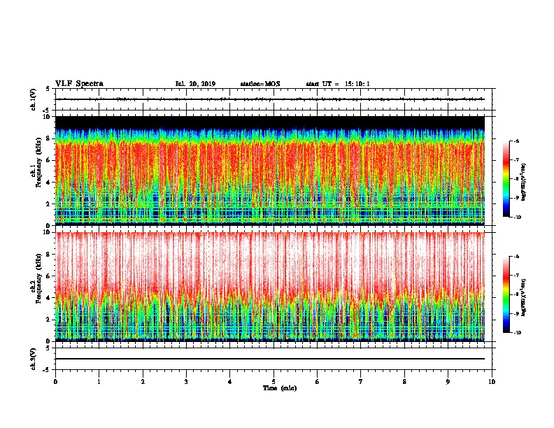554x428 pixels.
Task: Click the "5" tick on ch.1(V) axis
Action: [48, 89]
